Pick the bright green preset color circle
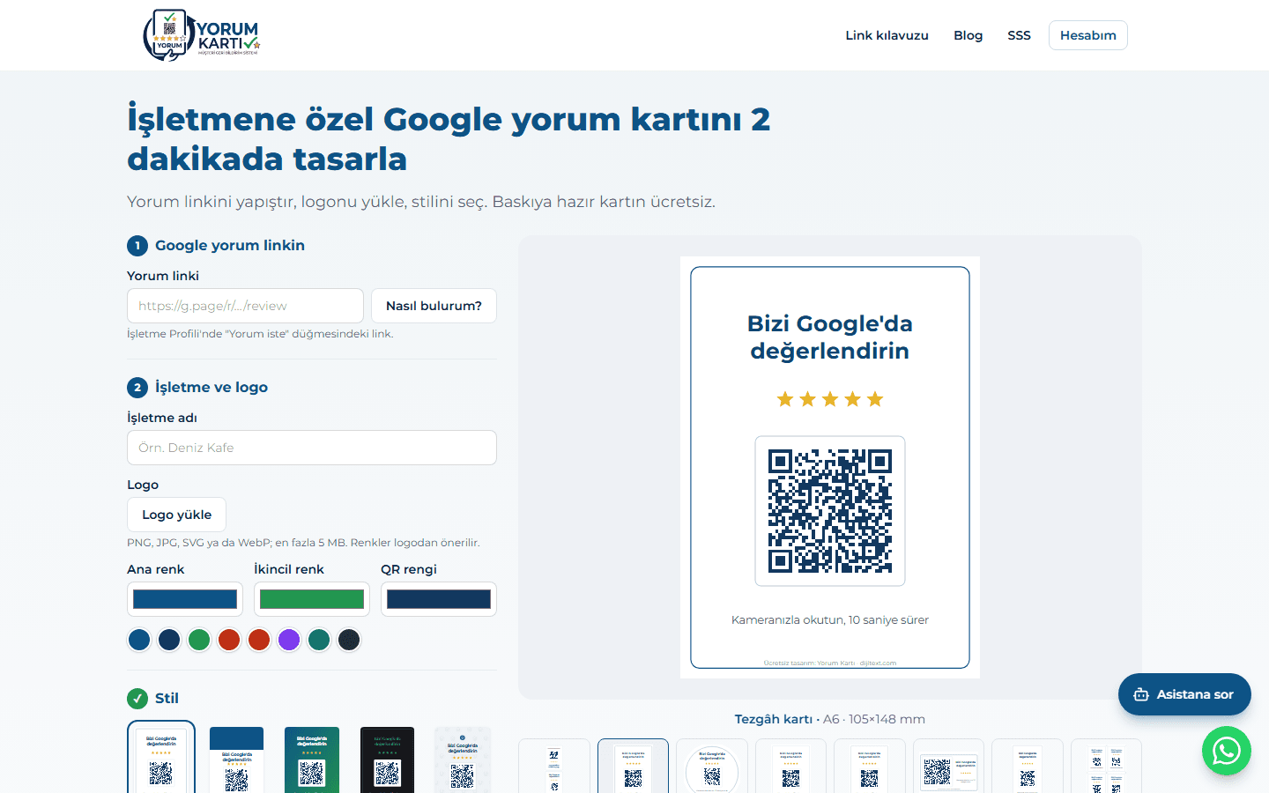The width and height of the screenshot is (1269, 793). [199, 640]
